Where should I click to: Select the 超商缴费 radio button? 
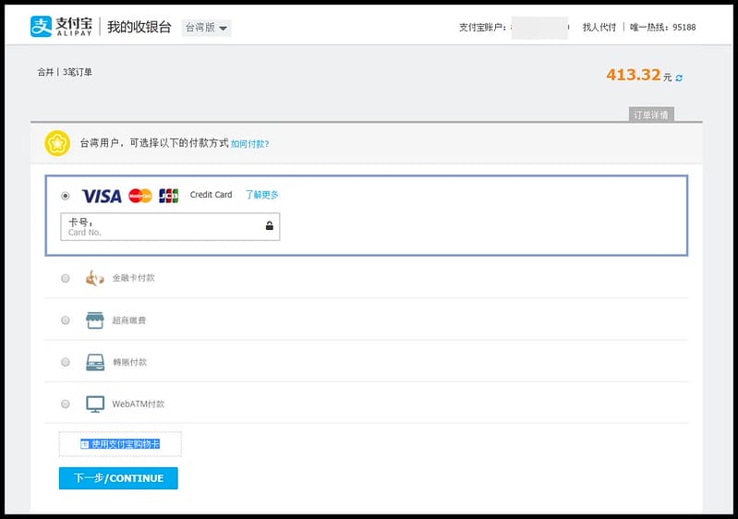pyautogui.click(x=66, y=320)
